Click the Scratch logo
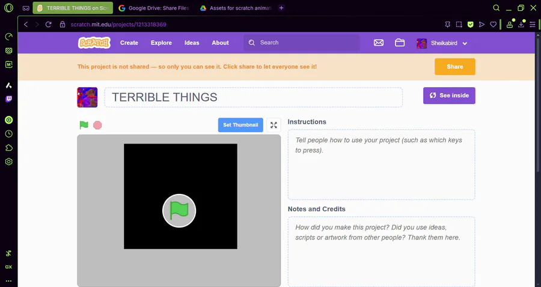Image resolution: width=541 pixels, height=287 pixels. [x=94, y=43]
